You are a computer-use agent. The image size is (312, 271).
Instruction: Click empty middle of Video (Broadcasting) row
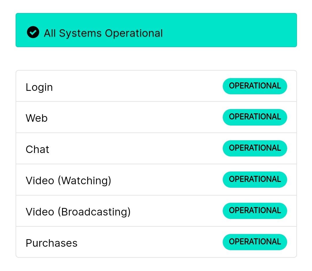point(177,211)
